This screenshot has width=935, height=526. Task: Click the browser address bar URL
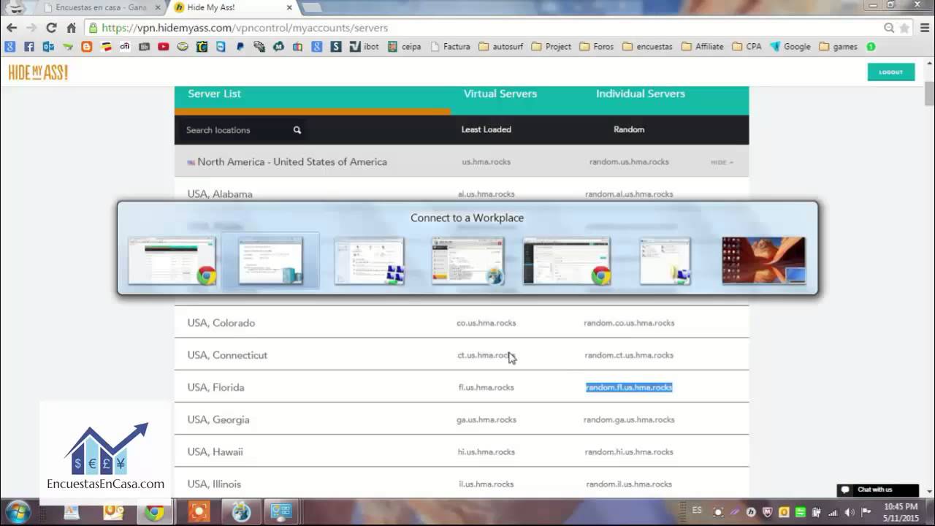pos(245,28)
